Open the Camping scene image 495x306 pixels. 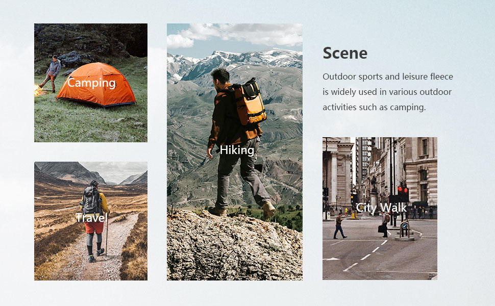pyautogui.click(x=91, y=83)
